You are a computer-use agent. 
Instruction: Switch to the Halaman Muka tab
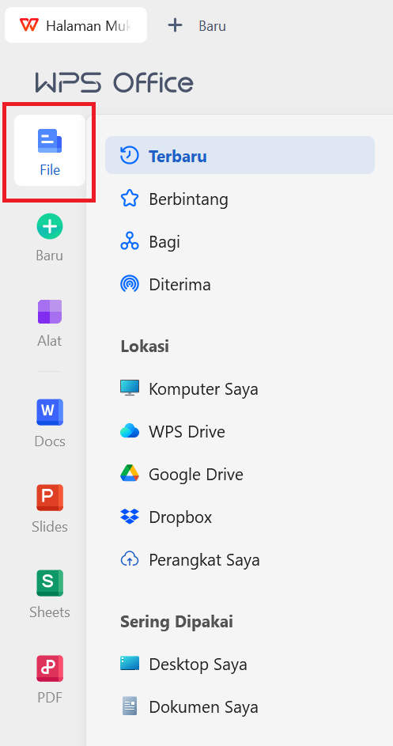tap(76, 25)
